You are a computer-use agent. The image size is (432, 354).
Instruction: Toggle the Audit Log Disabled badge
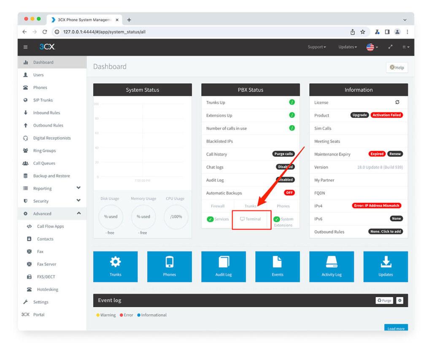(286, 180)
